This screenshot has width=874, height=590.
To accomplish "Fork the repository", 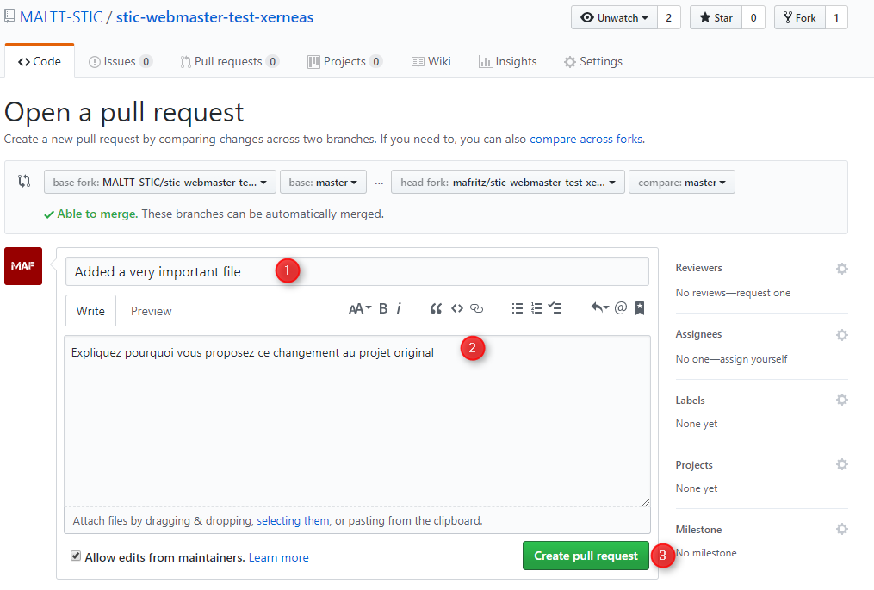I will [799, 17].
